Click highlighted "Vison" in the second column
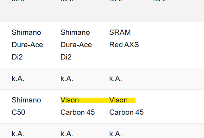Screen dimensions: 204x138 pyautogui.click(x=70, y=100)
